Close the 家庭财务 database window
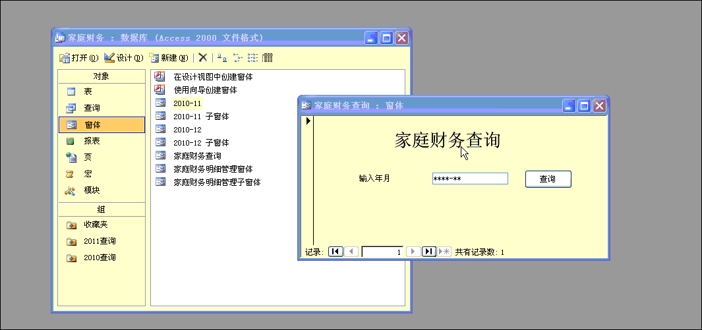The height and width of the screenshot is (330, 702). pyautogui.click(x=401, y=38)
